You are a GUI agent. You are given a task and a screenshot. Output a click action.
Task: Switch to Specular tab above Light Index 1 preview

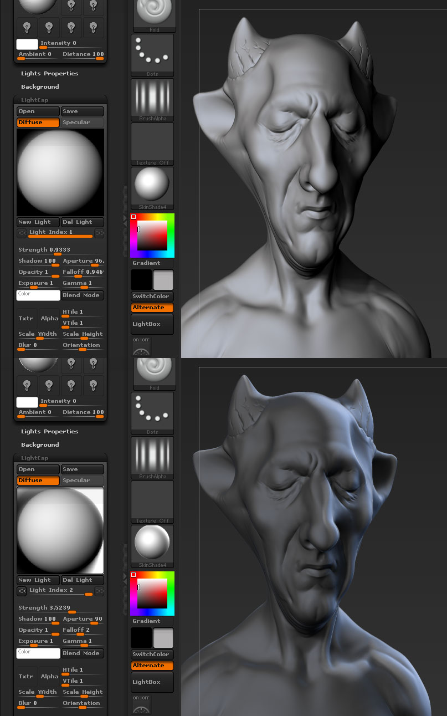[83, 122]
